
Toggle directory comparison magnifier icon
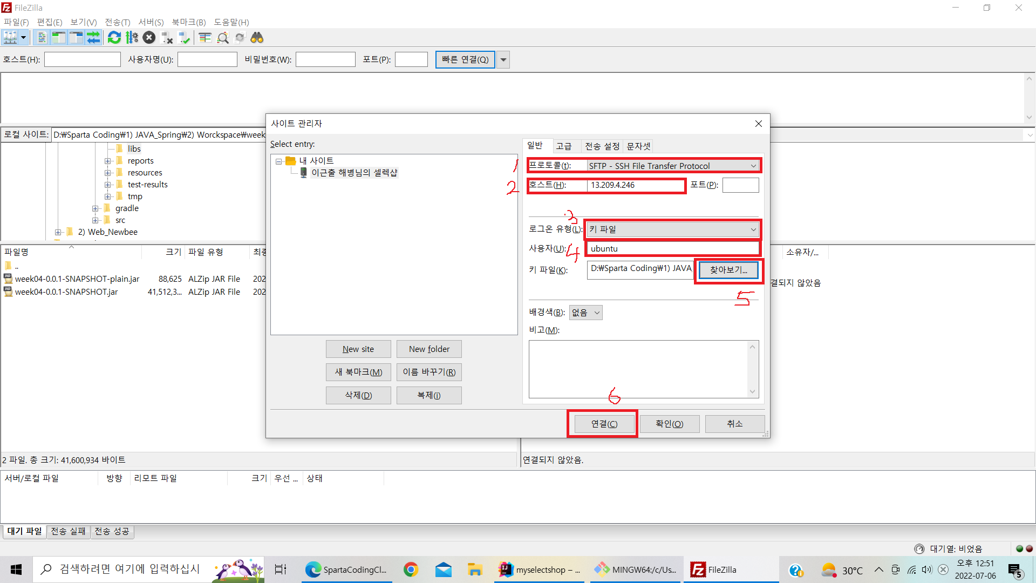click(222, 37)
